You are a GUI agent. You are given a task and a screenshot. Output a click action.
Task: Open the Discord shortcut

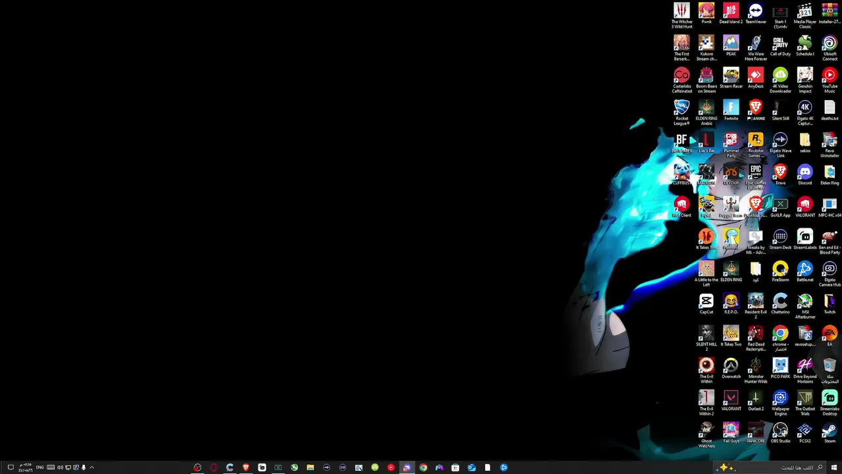tap(805, 175)
